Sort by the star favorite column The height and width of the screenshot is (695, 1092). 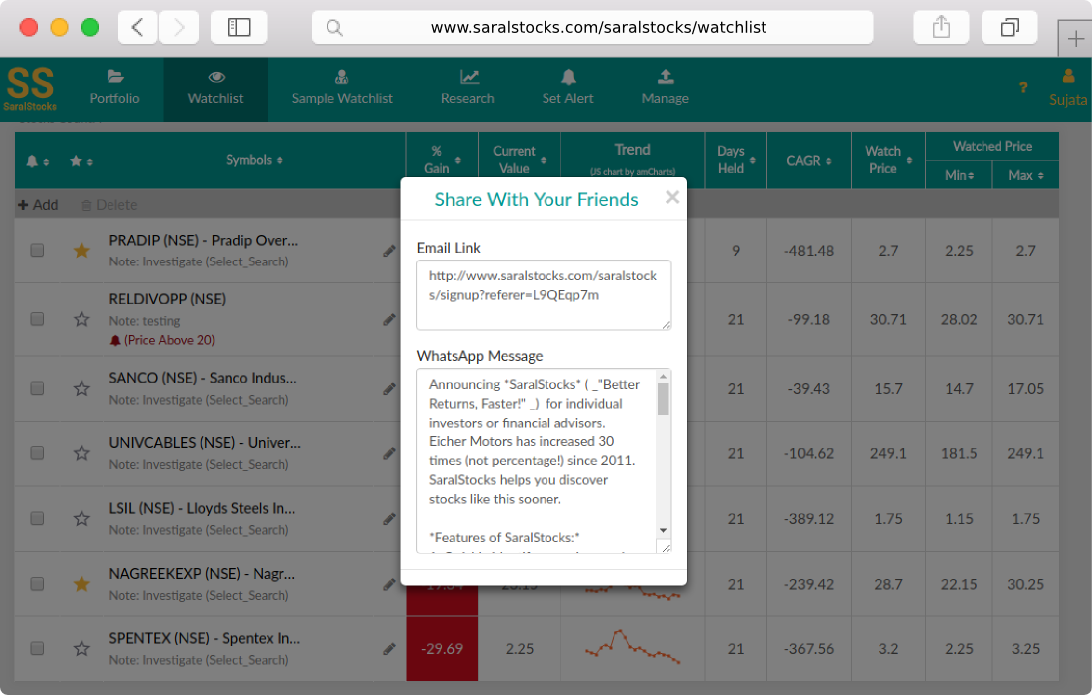click(x=81, y=161)
